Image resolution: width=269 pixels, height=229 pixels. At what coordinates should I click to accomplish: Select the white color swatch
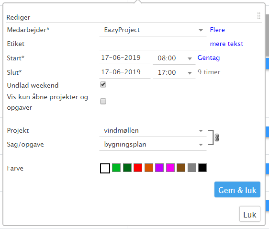[x=105, y=168]
